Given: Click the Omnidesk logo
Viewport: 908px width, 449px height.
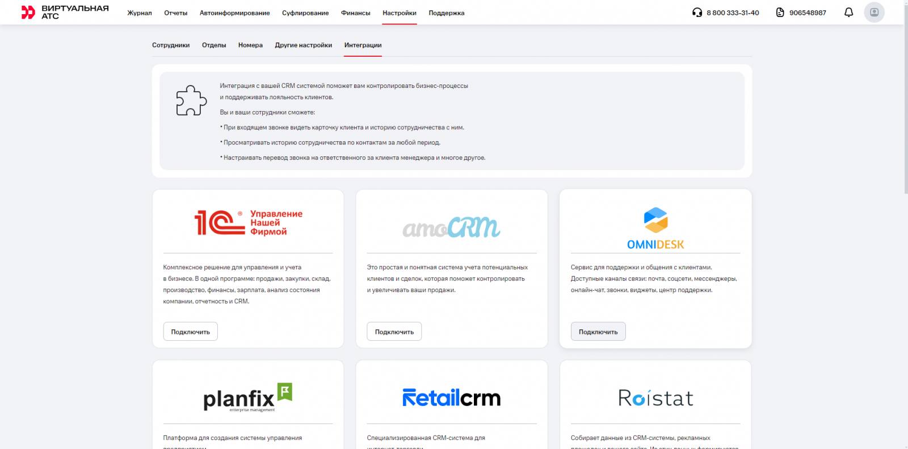Looking at the screenshot, I should tap(655, 228).
